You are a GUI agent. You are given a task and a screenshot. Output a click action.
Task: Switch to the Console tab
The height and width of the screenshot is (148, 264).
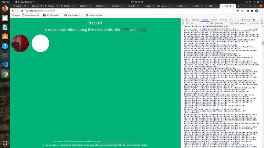point(205,20)
